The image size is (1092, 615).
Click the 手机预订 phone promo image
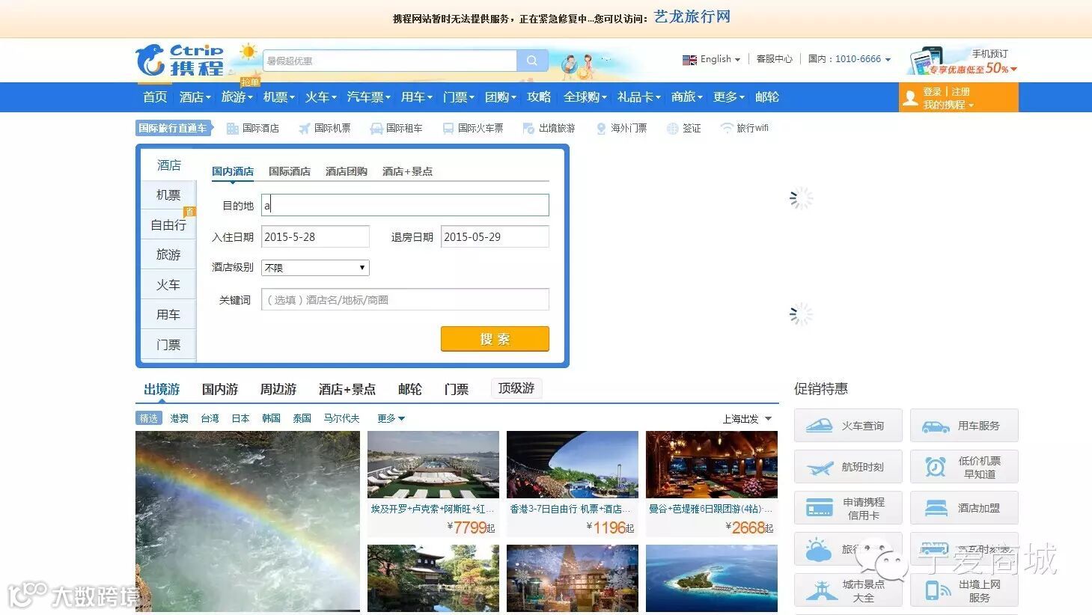click(963, 61)
